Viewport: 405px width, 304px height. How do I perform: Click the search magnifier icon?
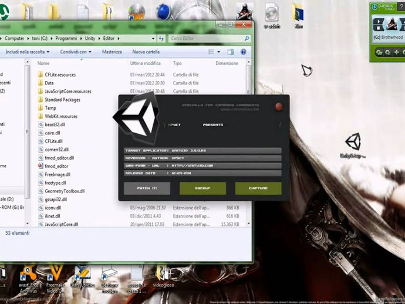[x=247, y=39]
